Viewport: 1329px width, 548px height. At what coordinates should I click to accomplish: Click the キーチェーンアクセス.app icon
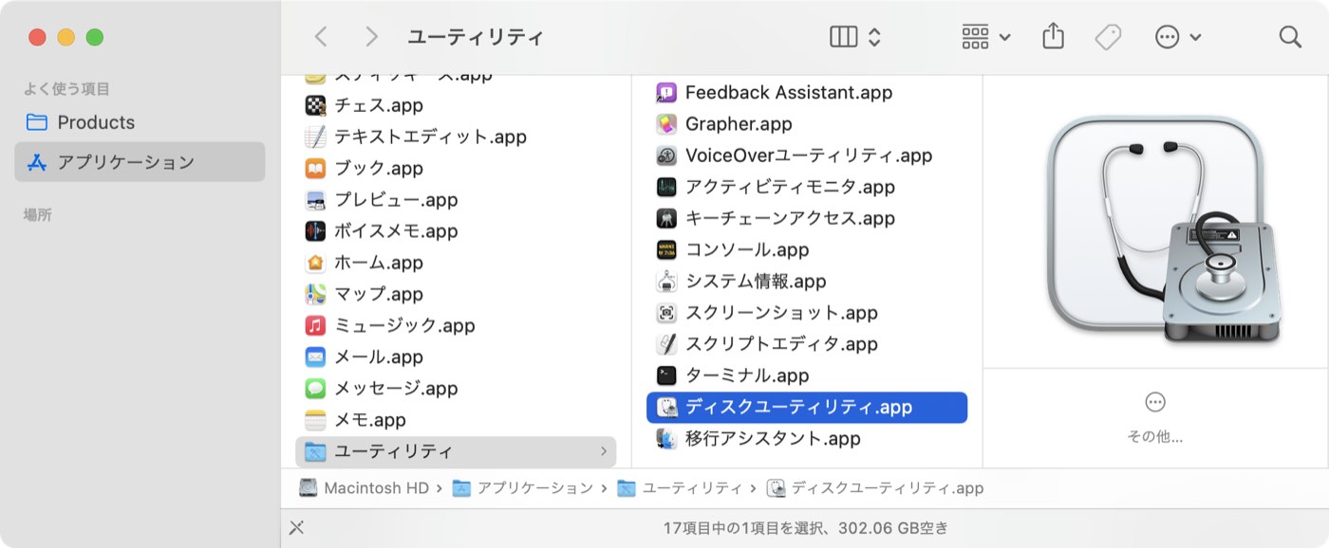point(666,218)
